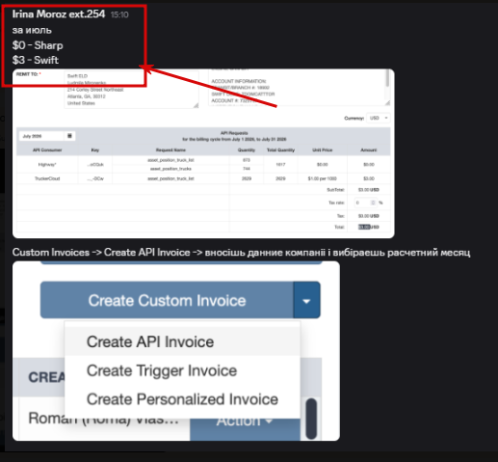The width and height of the screenshot is (498, 462).
Task: Click the Total Quantity column header
Action: [280, 150]
